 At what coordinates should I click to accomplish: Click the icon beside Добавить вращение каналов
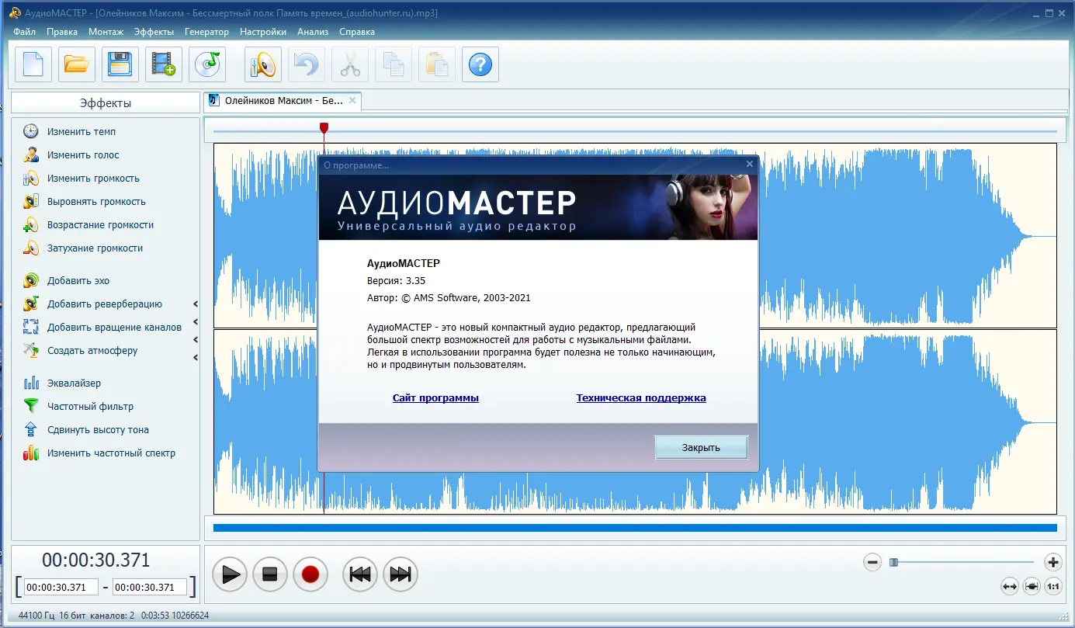31,328
